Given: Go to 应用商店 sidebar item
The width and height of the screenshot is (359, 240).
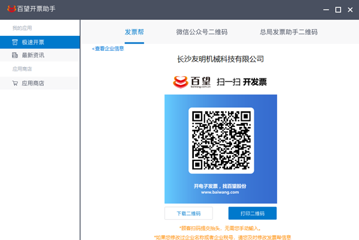Looking at the screenshot, I should pyautogui.click(x=40, y=83).
